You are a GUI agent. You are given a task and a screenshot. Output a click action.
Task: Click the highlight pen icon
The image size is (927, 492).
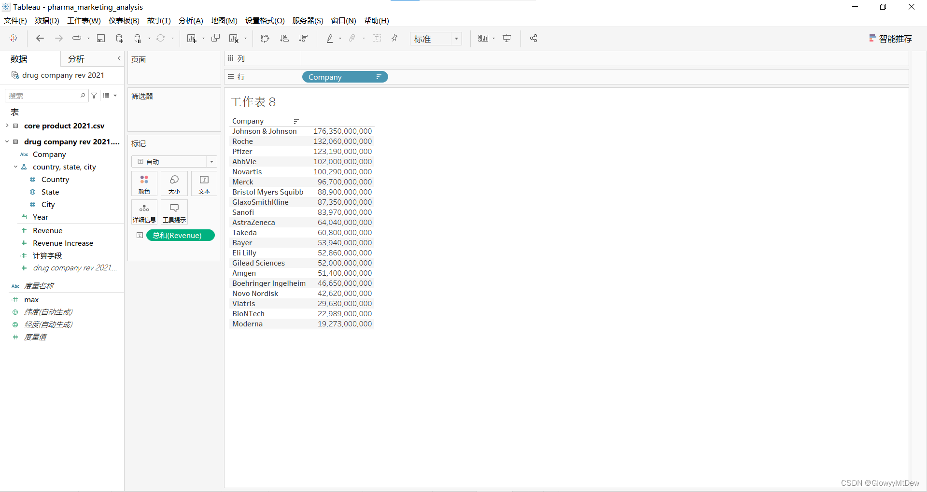pyautogui.click(x=330, y=38)
